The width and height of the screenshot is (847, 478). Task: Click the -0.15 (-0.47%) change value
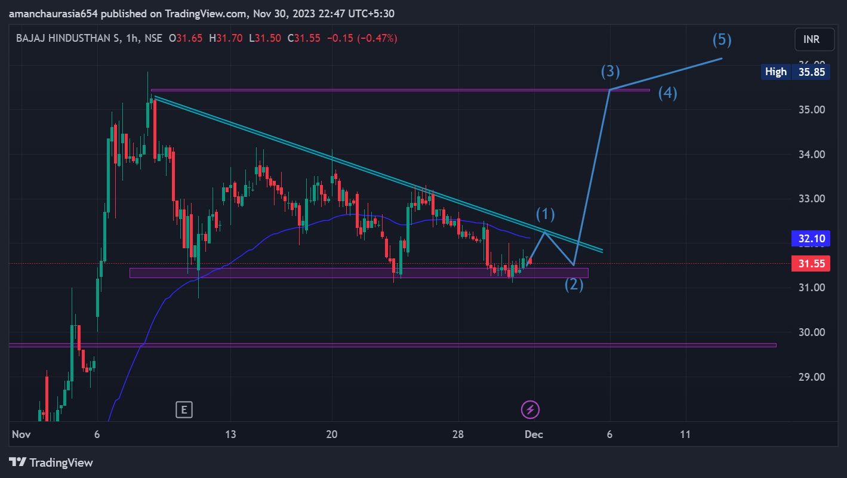[x=361, y=38]
